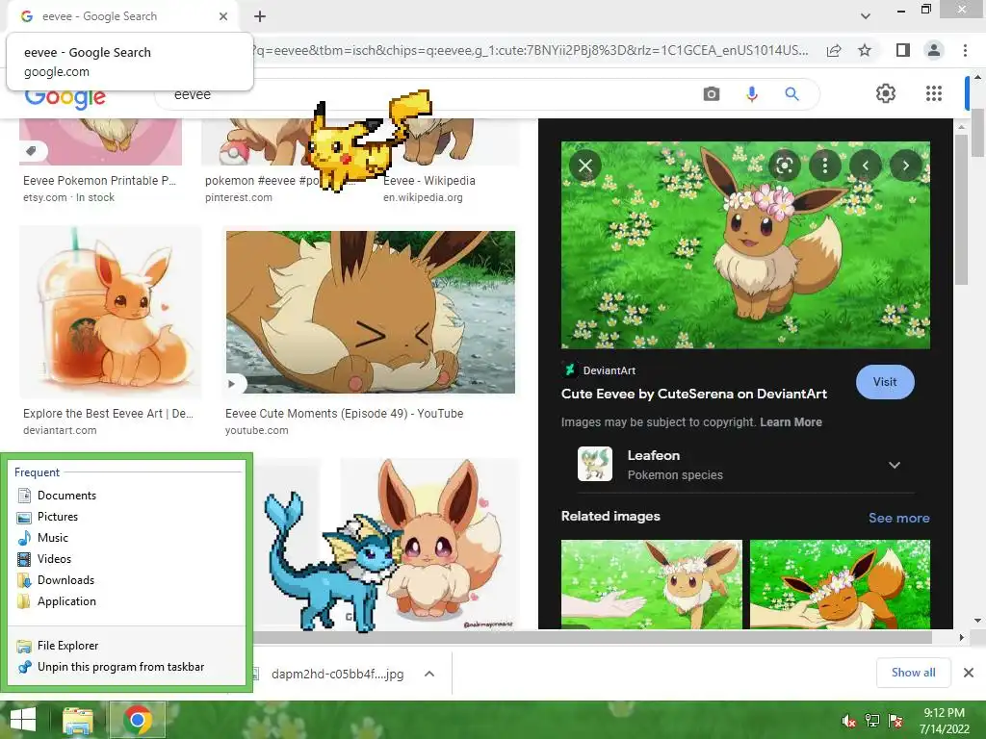Image resolution: width=986 pixels, height=739 pixels.
Task: Open related image with the outstretched hand
Action: pyautogui.click(x=652, y=584)
